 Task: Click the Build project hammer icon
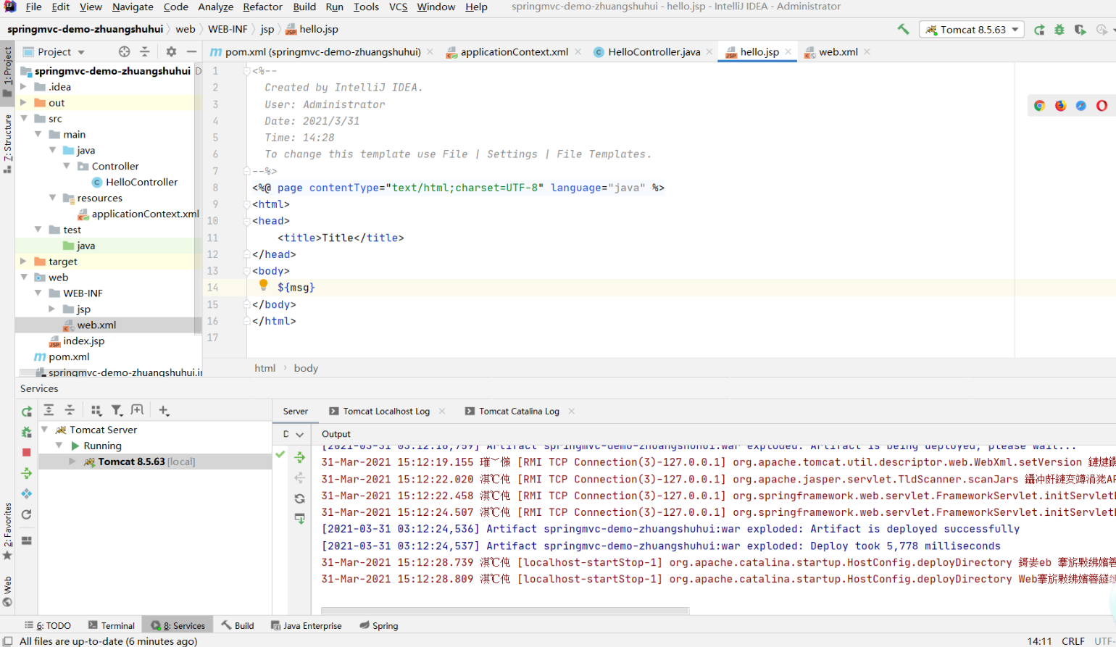903,29
